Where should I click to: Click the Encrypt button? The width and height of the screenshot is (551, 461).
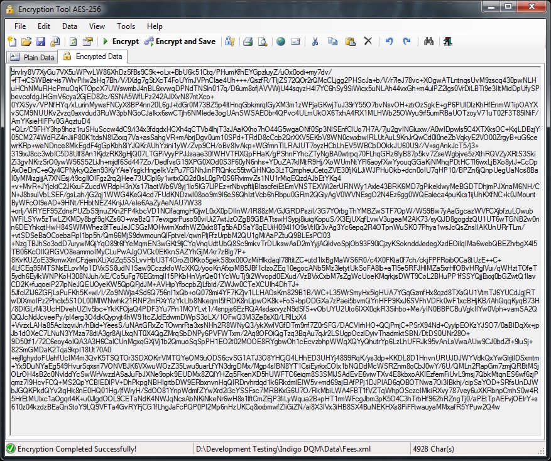pos(121,41)
